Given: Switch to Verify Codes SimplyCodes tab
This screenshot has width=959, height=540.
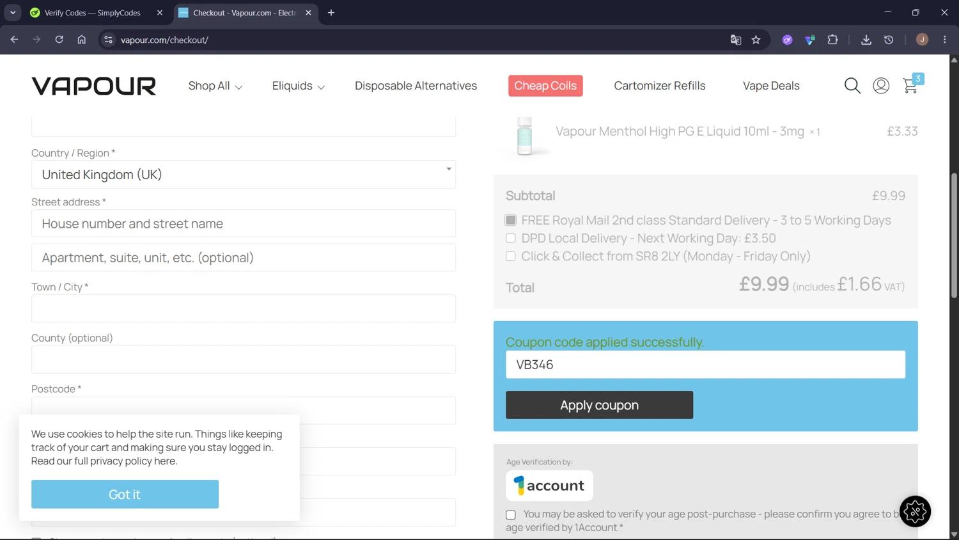Looking at the screenshot, I should [96, 13].
